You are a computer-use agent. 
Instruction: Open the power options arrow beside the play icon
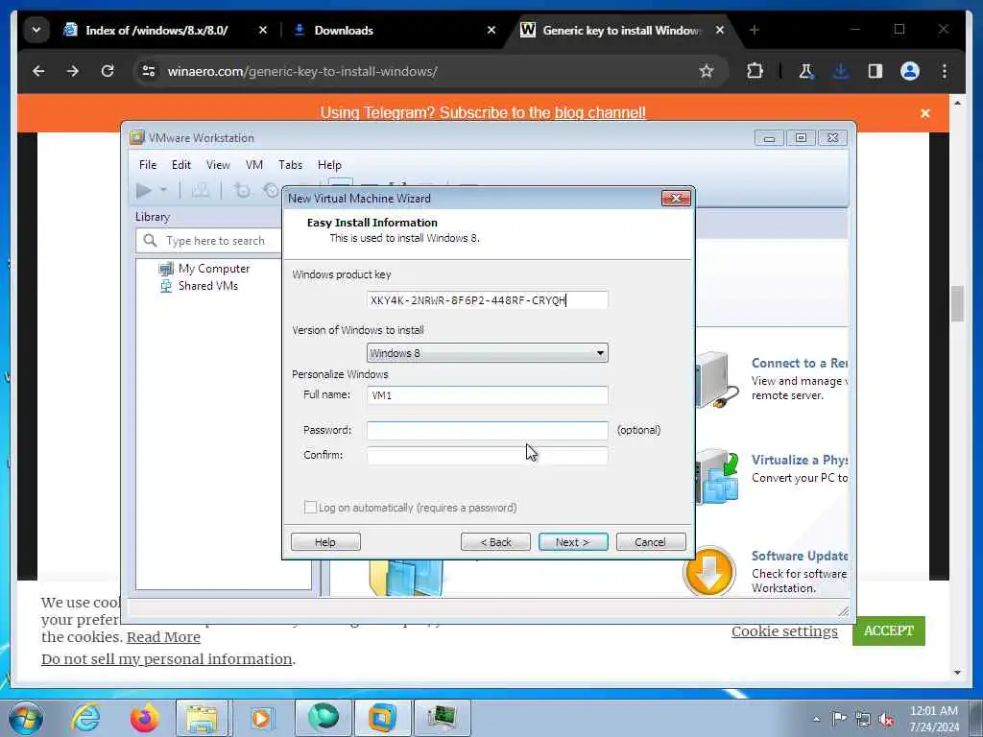[x=163, y=190]
